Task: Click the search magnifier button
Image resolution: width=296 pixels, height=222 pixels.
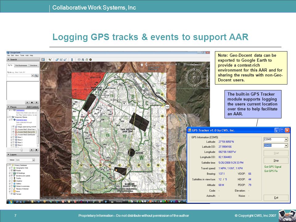Action: 36,76
